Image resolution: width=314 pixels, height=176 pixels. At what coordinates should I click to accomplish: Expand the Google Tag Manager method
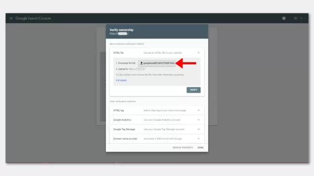click(x=199, y=129)
